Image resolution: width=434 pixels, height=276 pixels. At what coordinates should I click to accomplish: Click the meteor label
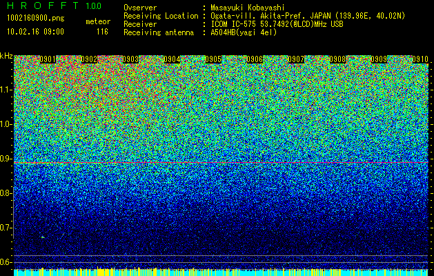click(x=98, y=21)
